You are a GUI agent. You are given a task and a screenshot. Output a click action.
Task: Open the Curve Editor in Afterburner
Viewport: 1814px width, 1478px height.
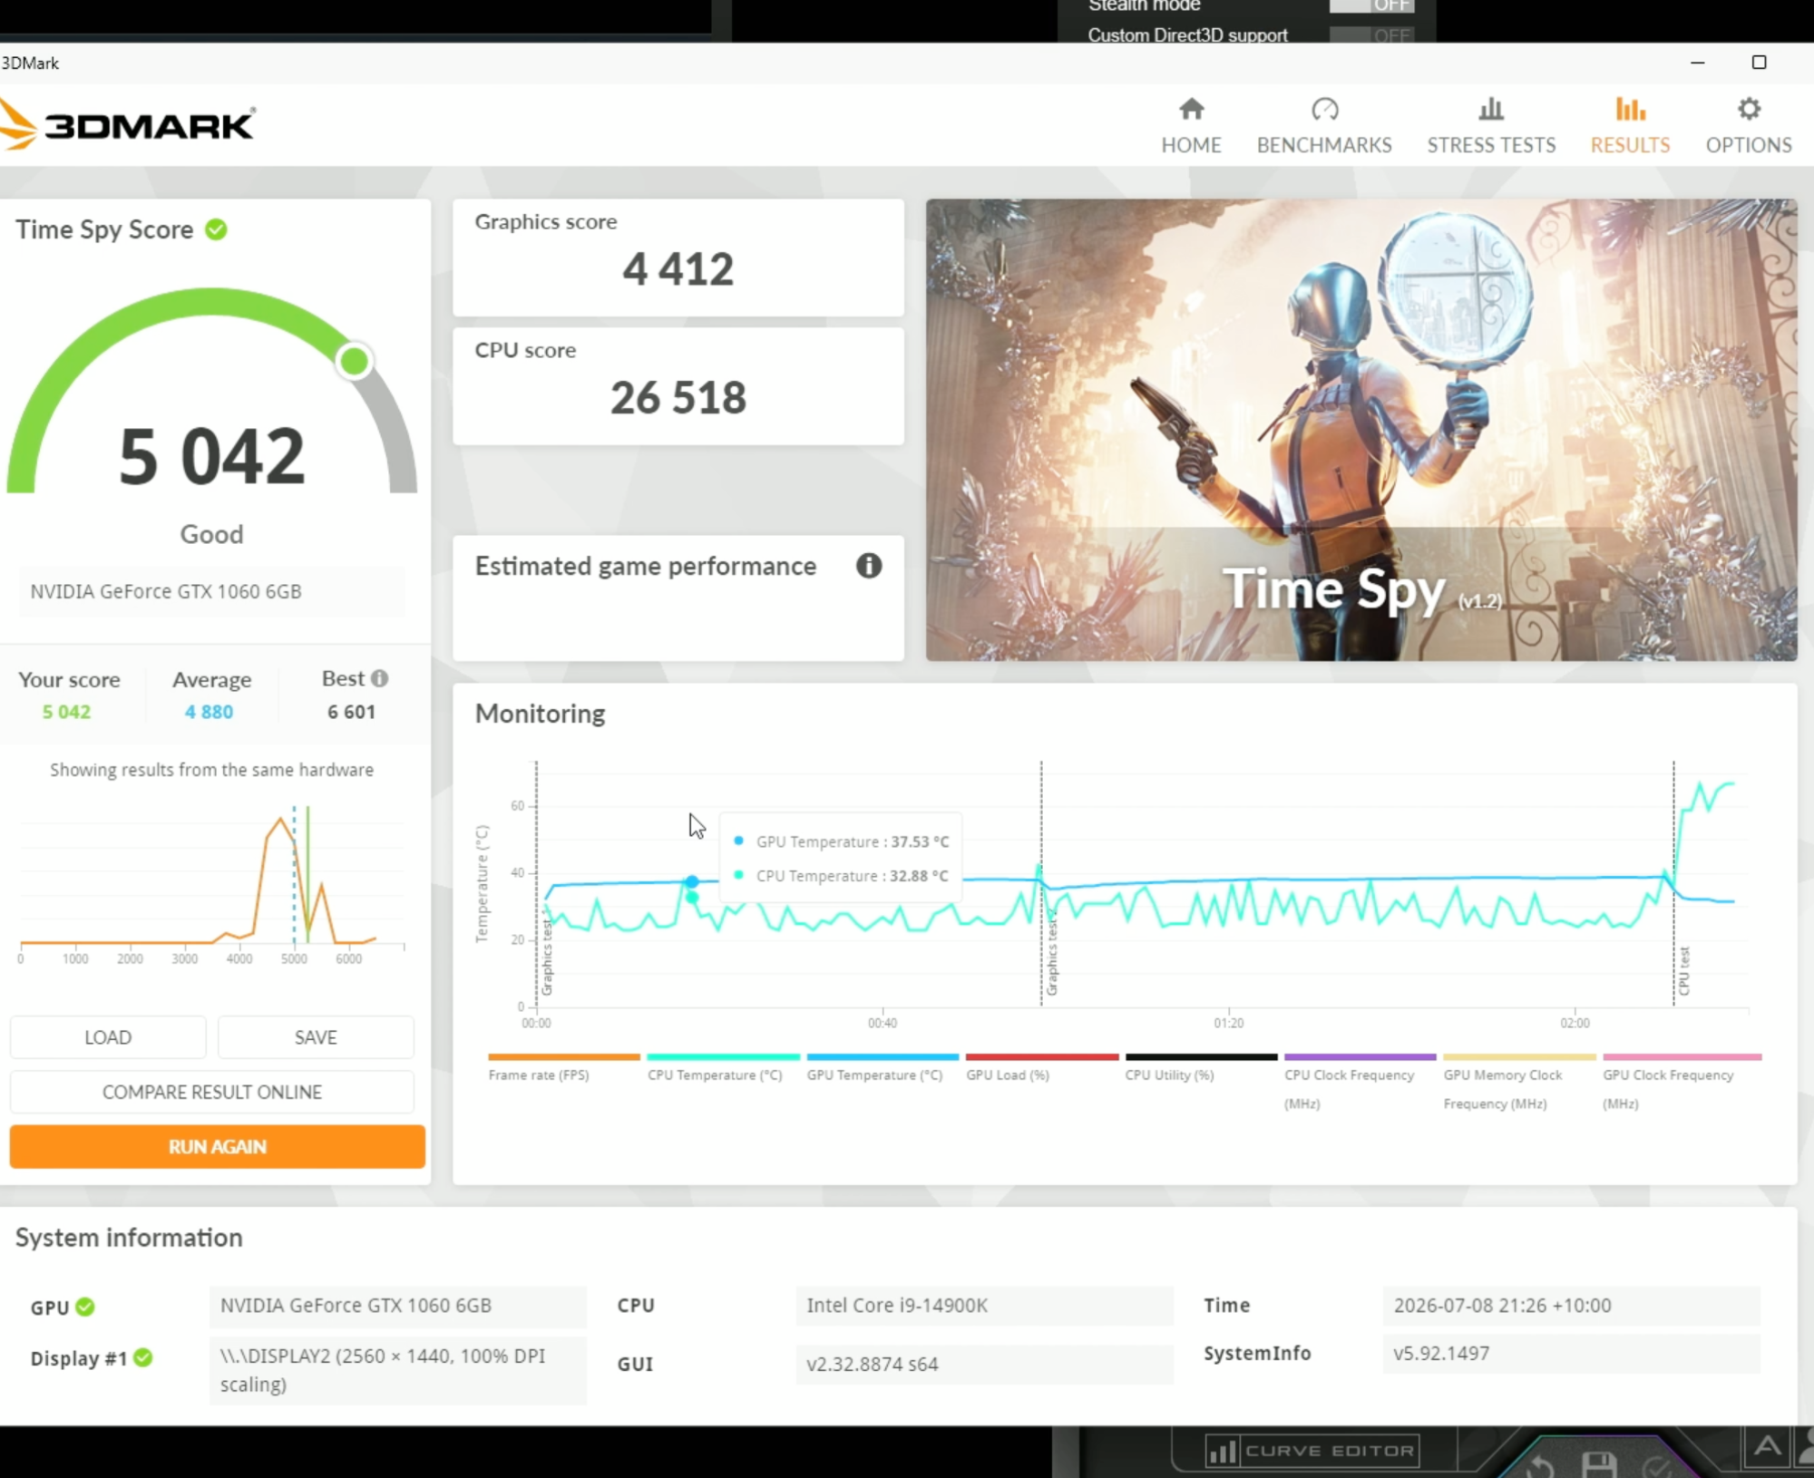[1312, 1451]
